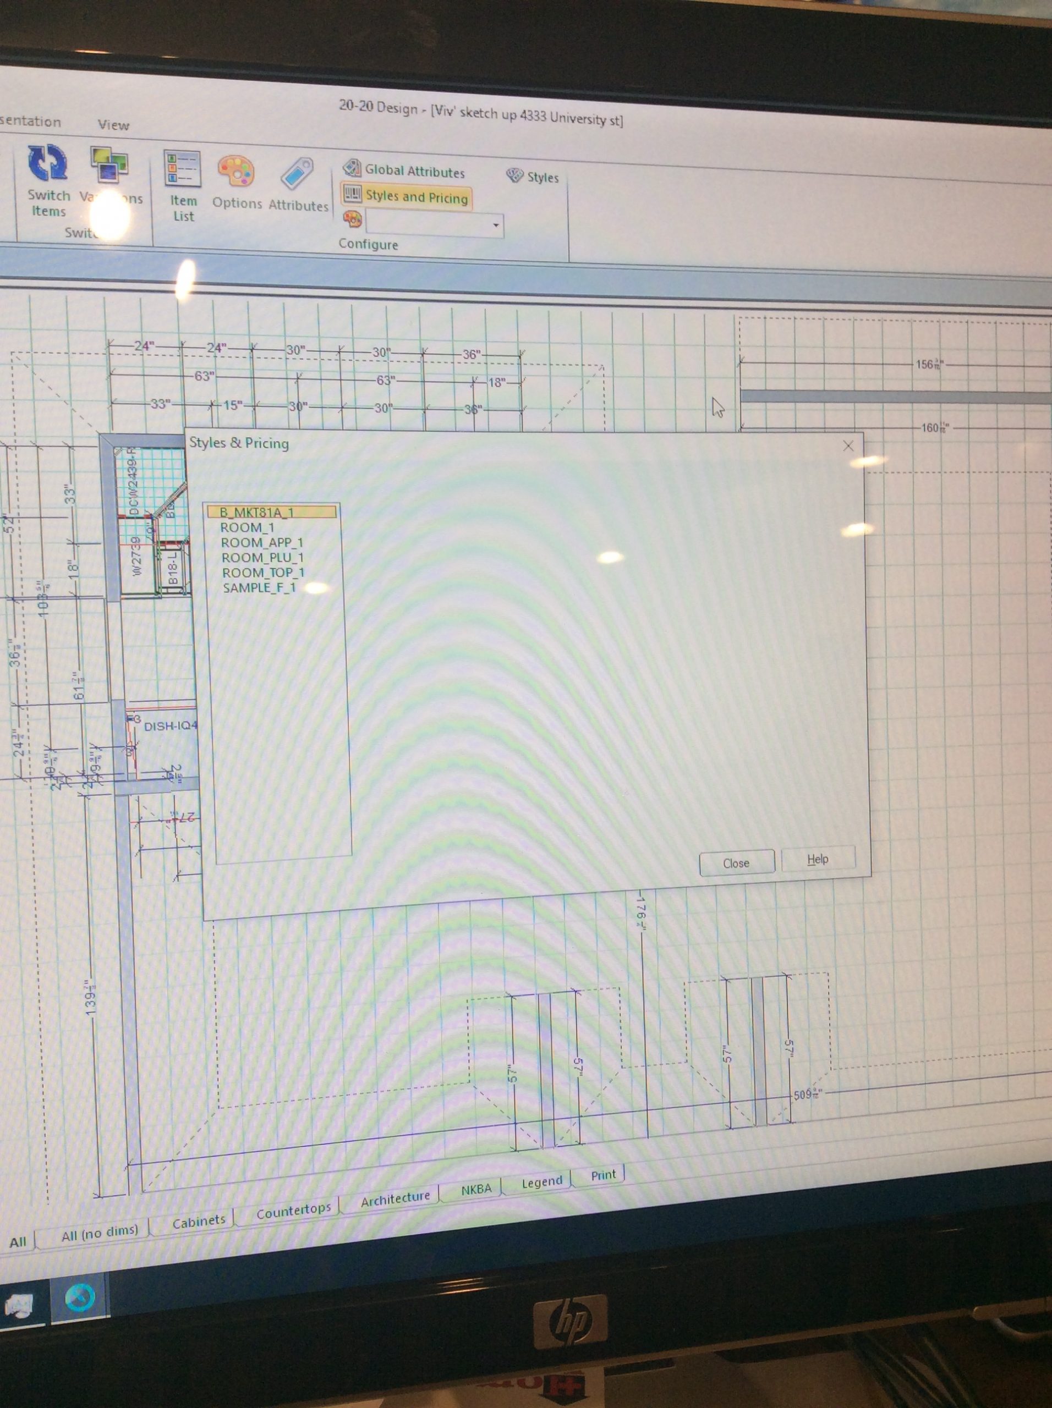Viewport: 1052px width, 1408px height.
Task: Click the blue circular app taskbar icon
Action: coord(80,1298)
